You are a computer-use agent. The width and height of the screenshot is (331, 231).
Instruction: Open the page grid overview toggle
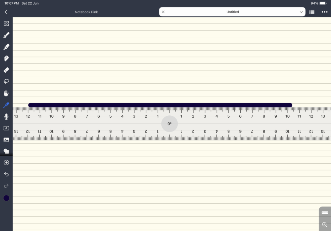(x=6, y=23)
